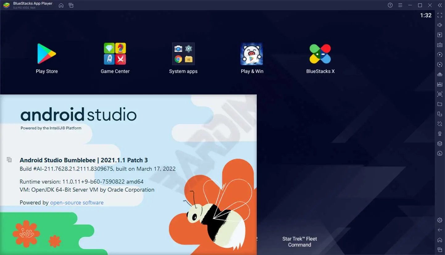Collapse the sidebar with the double chevron
Viewport: 445px width, 255px height.
click(x=440, y=5)
